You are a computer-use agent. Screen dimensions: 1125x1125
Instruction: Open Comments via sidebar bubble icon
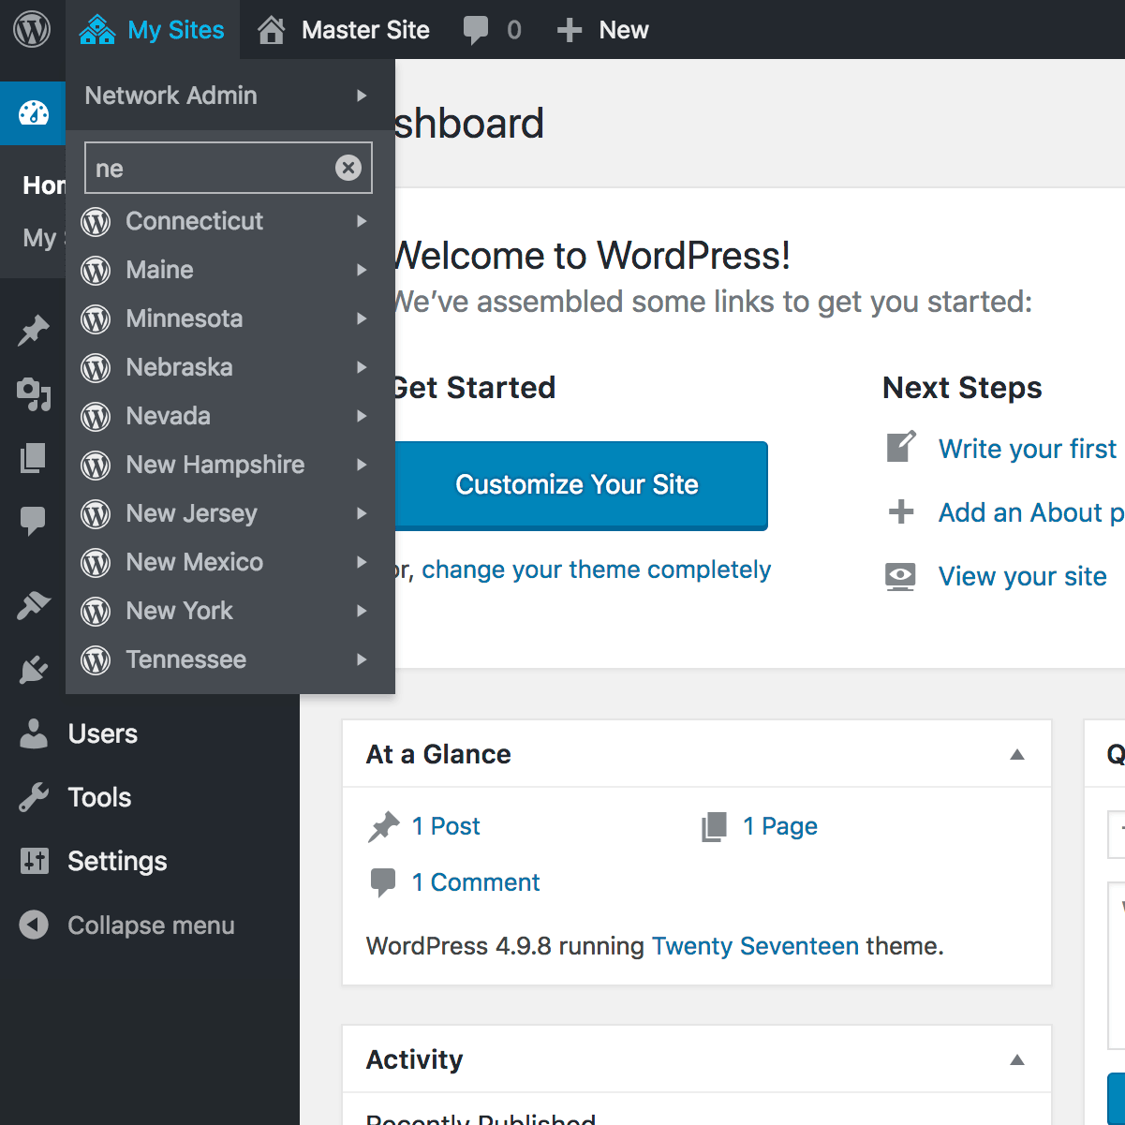pyautogui.click(x=34, y=521)
